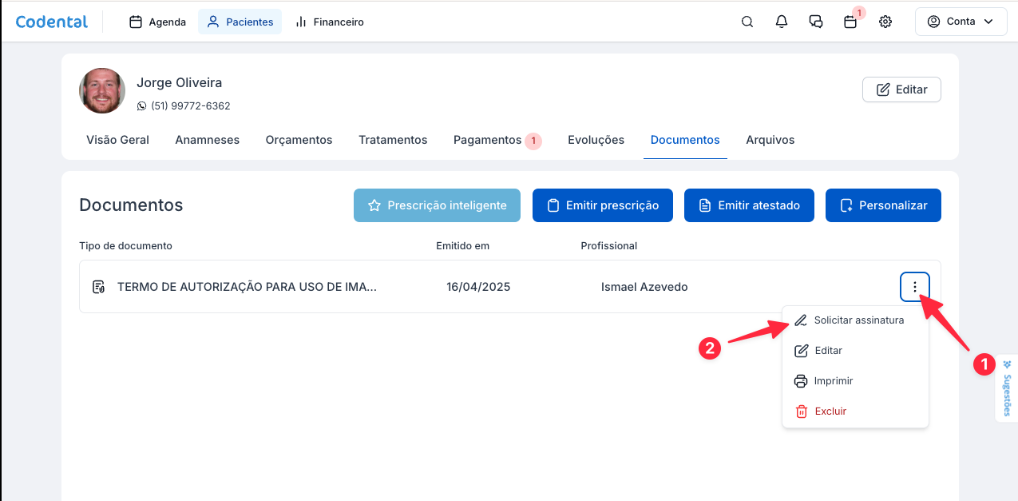This screenshot has width=1018, height=501.
Task: Open calendar icon with red badge
Action: click(x=850, y=22)
